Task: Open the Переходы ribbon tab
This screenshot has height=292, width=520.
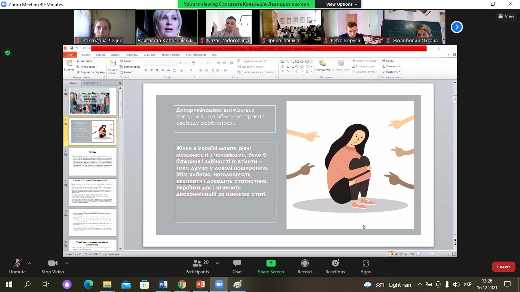Action: click(x=132, y=55)
